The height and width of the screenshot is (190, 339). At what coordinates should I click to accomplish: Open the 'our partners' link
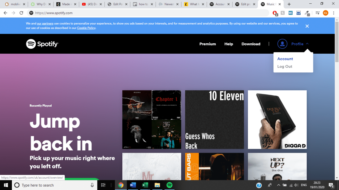coord(45,24)
